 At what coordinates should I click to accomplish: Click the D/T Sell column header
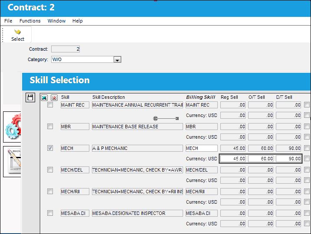click(x=284, y=97)
